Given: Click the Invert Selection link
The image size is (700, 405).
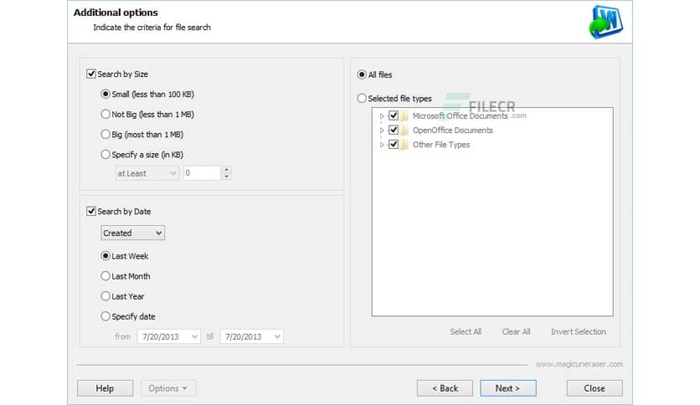Looking at the screenshot, I should tap(578, 332).
